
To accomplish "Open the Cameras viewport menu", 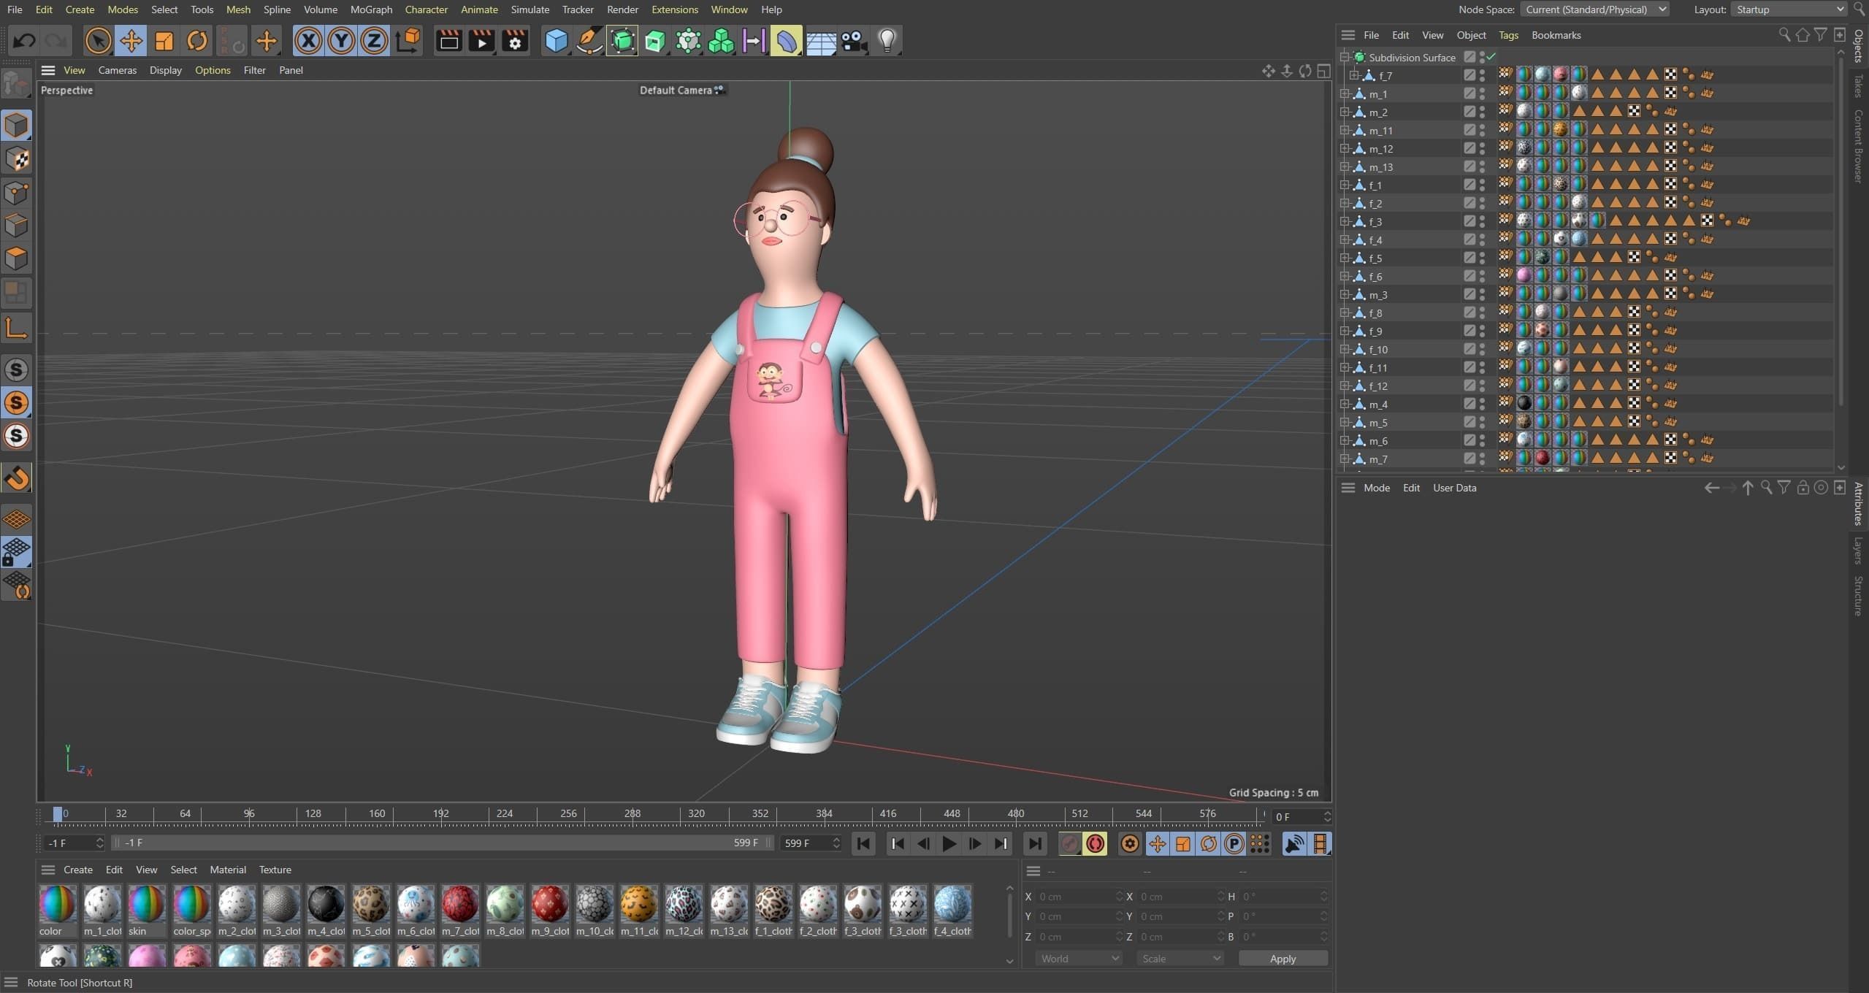I will 117,70.
